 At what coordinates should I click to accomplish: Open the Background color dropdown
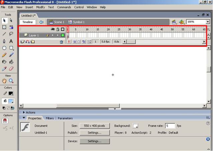click(135, 126)
